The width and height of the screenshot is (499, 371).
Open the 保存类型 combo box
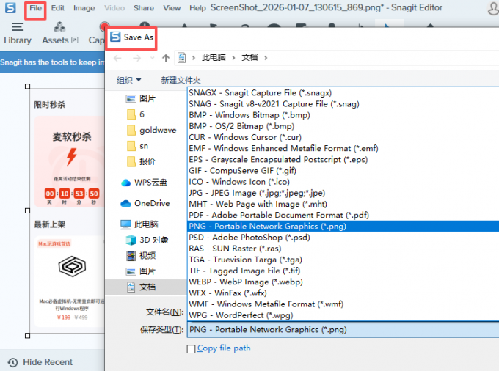(x=343, y=330)
